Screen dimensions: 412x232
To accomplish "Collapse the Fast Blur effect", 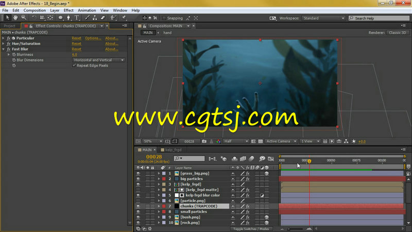I will coord(3,49).
